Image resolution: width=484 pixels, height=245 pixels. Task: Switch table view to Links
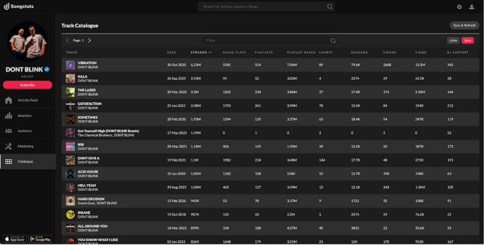[x=453, y=40]
